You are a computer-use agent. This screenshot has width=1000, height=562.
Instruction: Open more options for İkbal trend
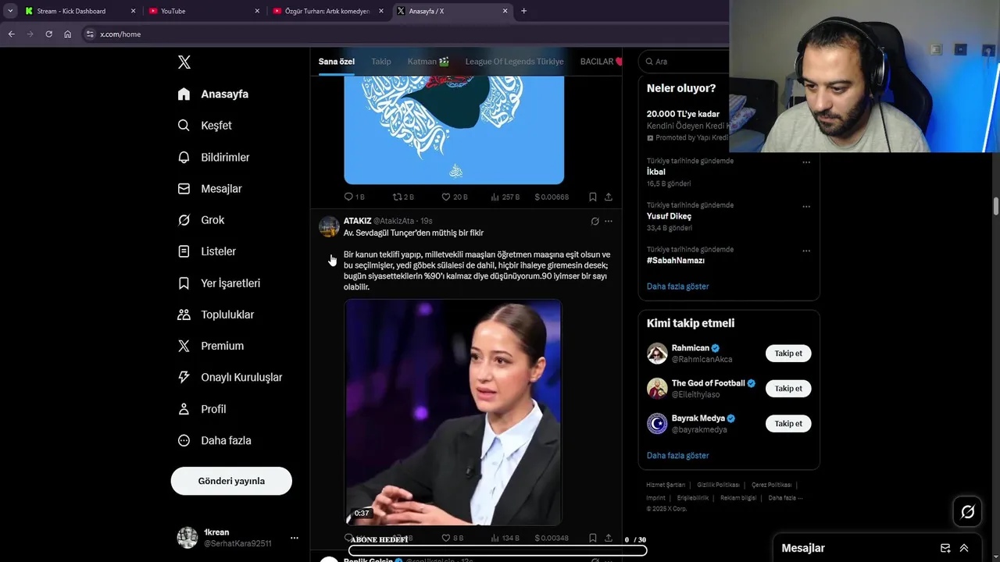click(806, 162)
